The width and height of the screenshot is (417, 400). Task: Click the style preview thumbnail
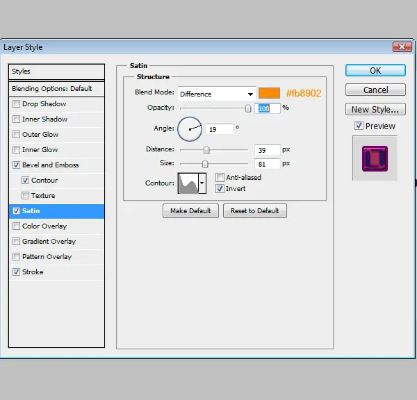point(375,158)
